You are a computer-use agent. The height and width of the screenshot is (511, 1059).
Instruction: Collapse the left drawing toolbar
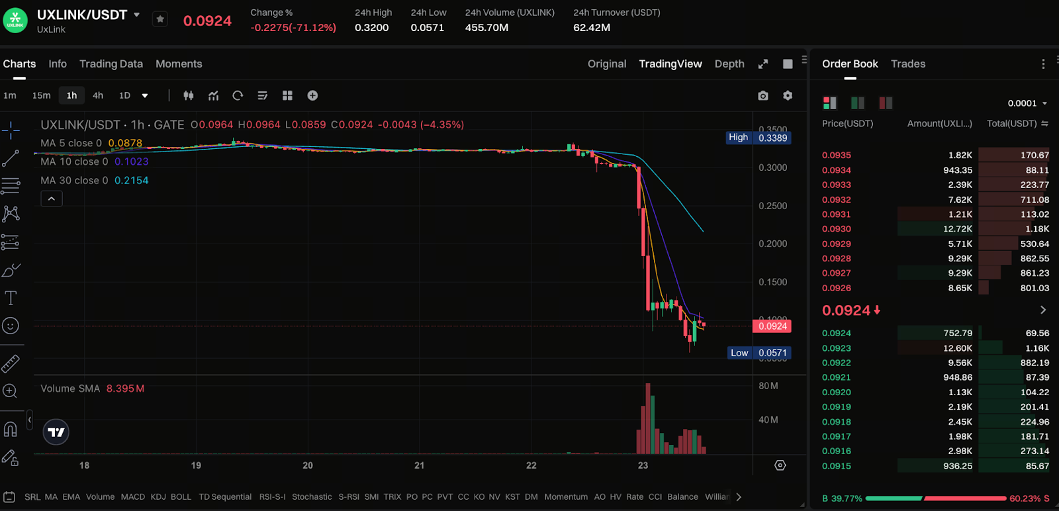click(30, 420)
